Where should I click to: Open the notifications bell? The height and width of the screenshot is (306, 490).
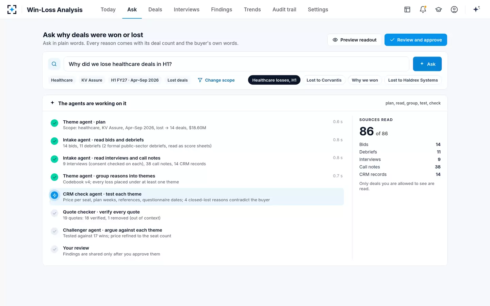coord(423,10)
